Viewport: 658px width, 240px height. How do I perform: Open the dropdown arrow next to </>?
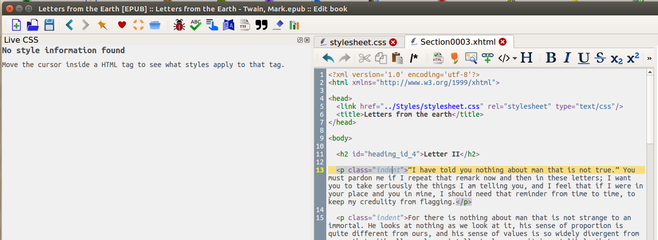(x=515, y=59)
